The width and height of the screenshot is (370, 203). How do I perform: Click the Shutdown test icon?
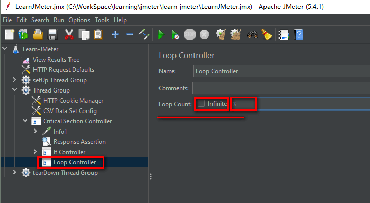204,34
